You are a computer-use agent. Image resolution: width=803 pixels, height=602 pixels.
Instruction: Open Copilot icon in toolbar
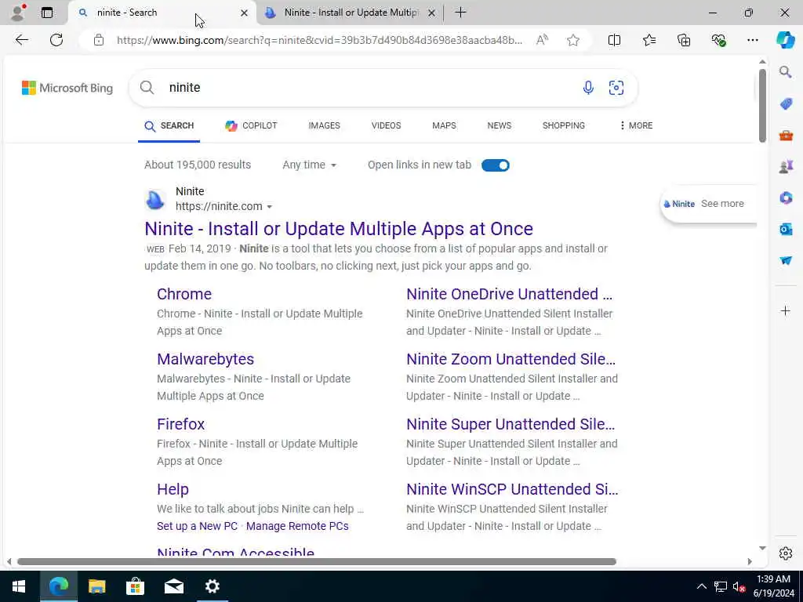pyautogui.click(x=785, y=40)
